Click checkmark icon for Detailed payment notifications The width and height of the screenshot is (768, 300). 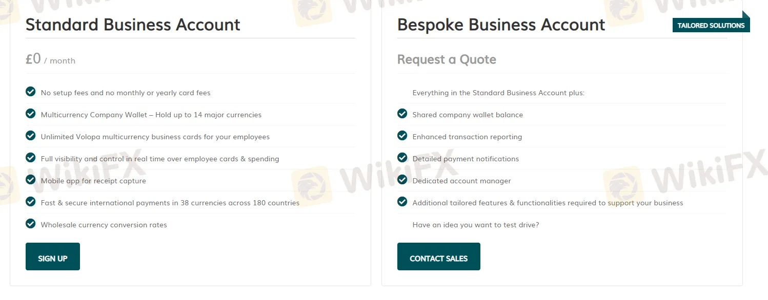[402, 158]
